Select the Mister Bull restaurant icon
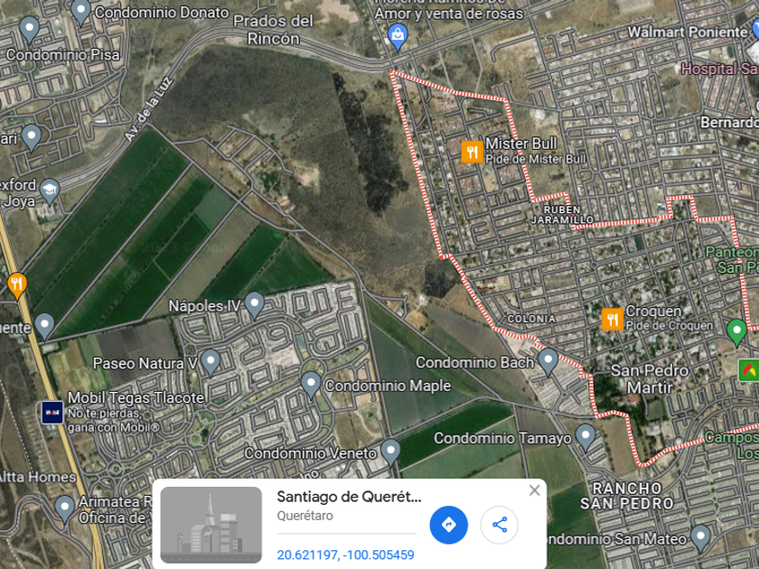 coord(472,152)
